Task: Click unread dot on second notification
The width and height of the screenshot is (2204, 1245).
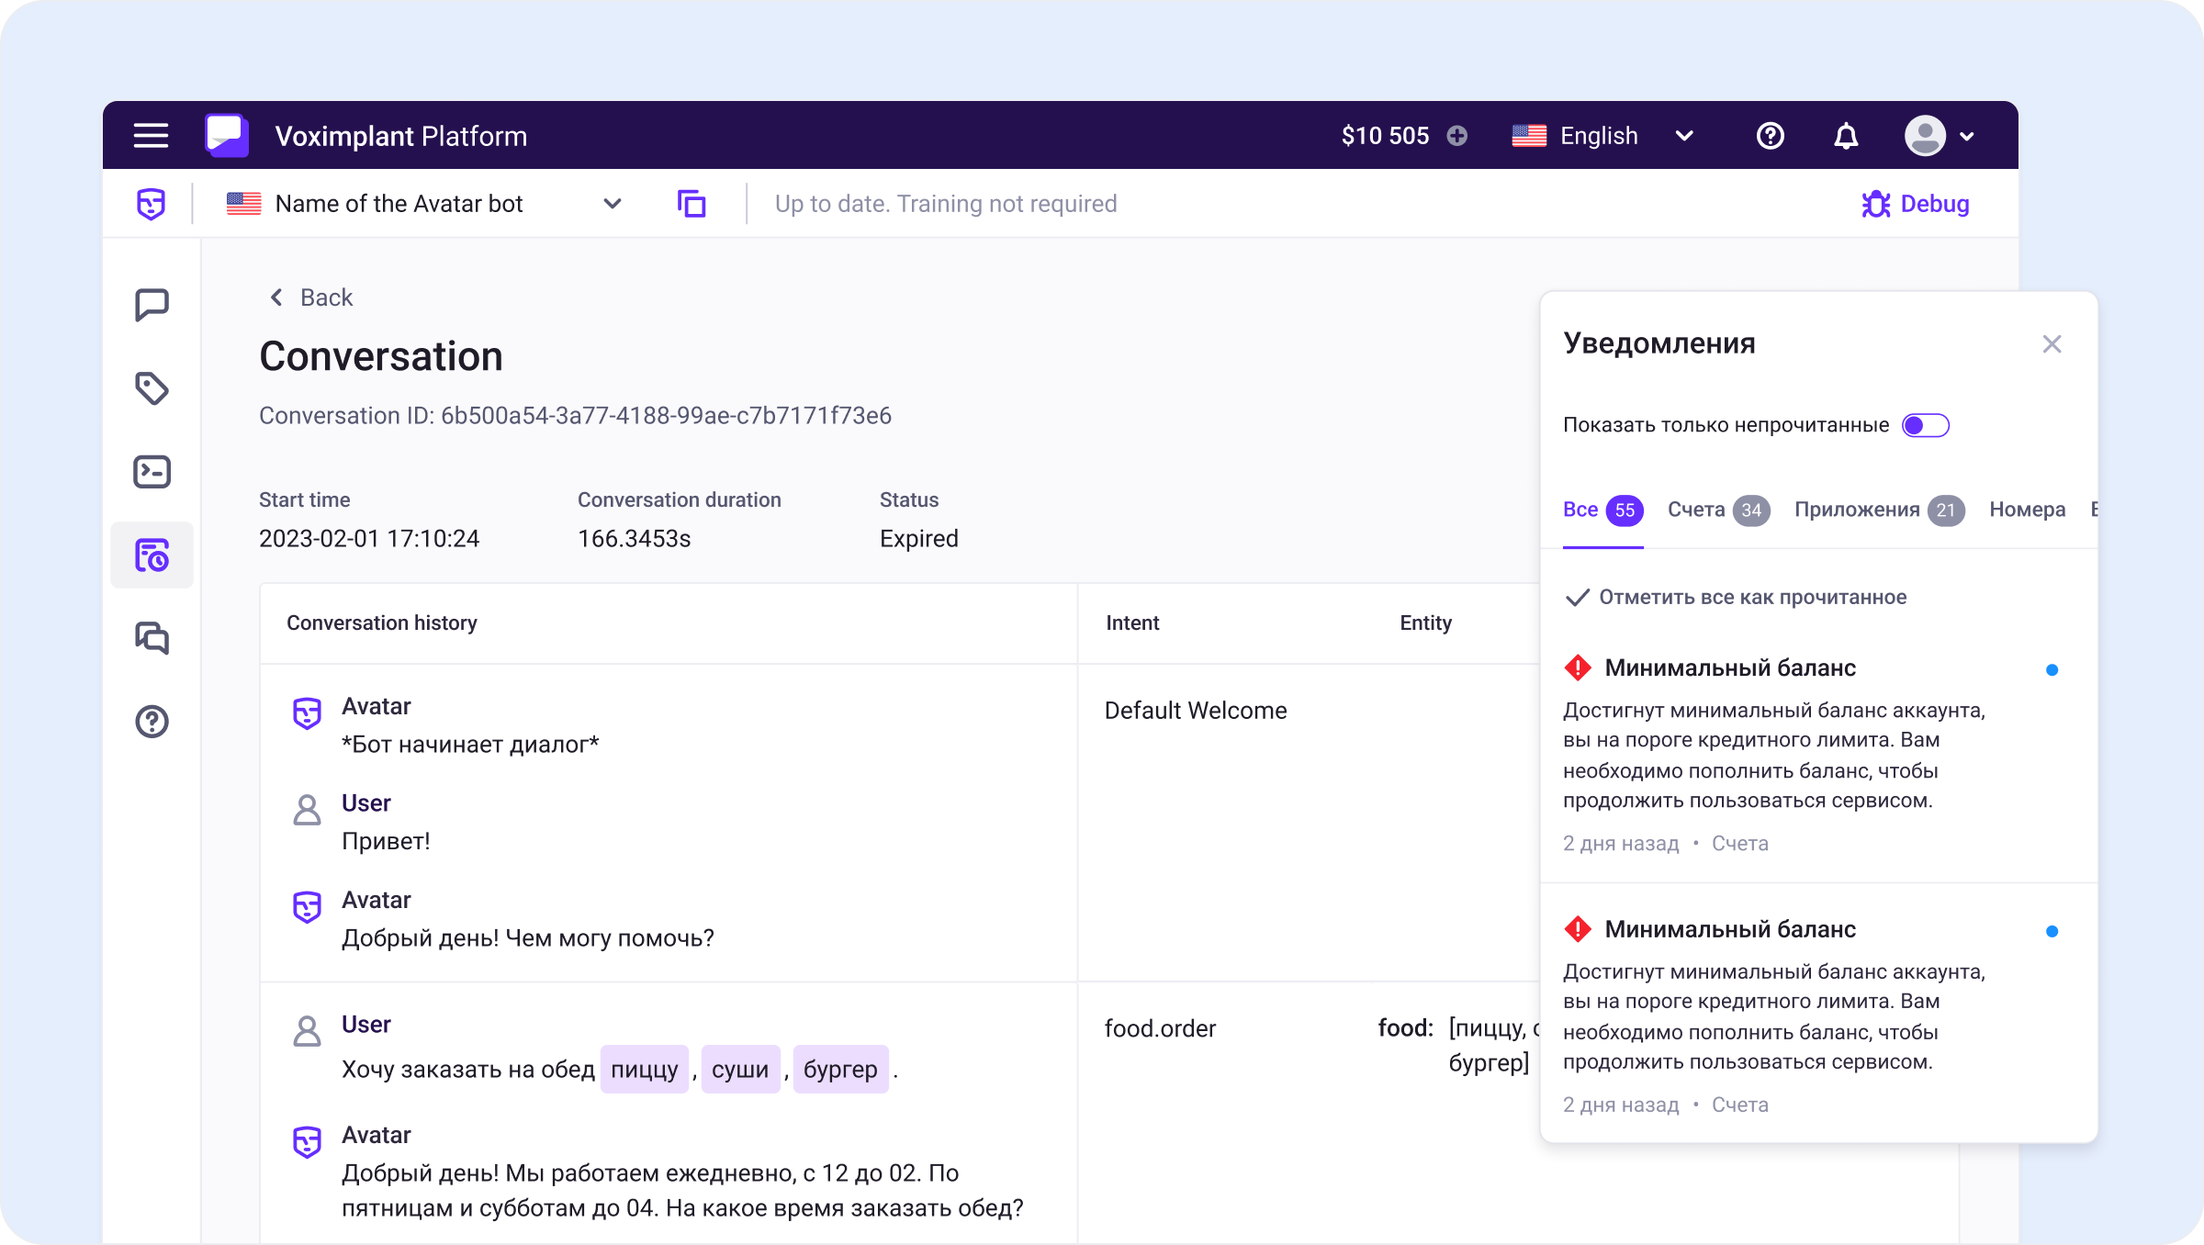Action: (x=2052, y=932)
